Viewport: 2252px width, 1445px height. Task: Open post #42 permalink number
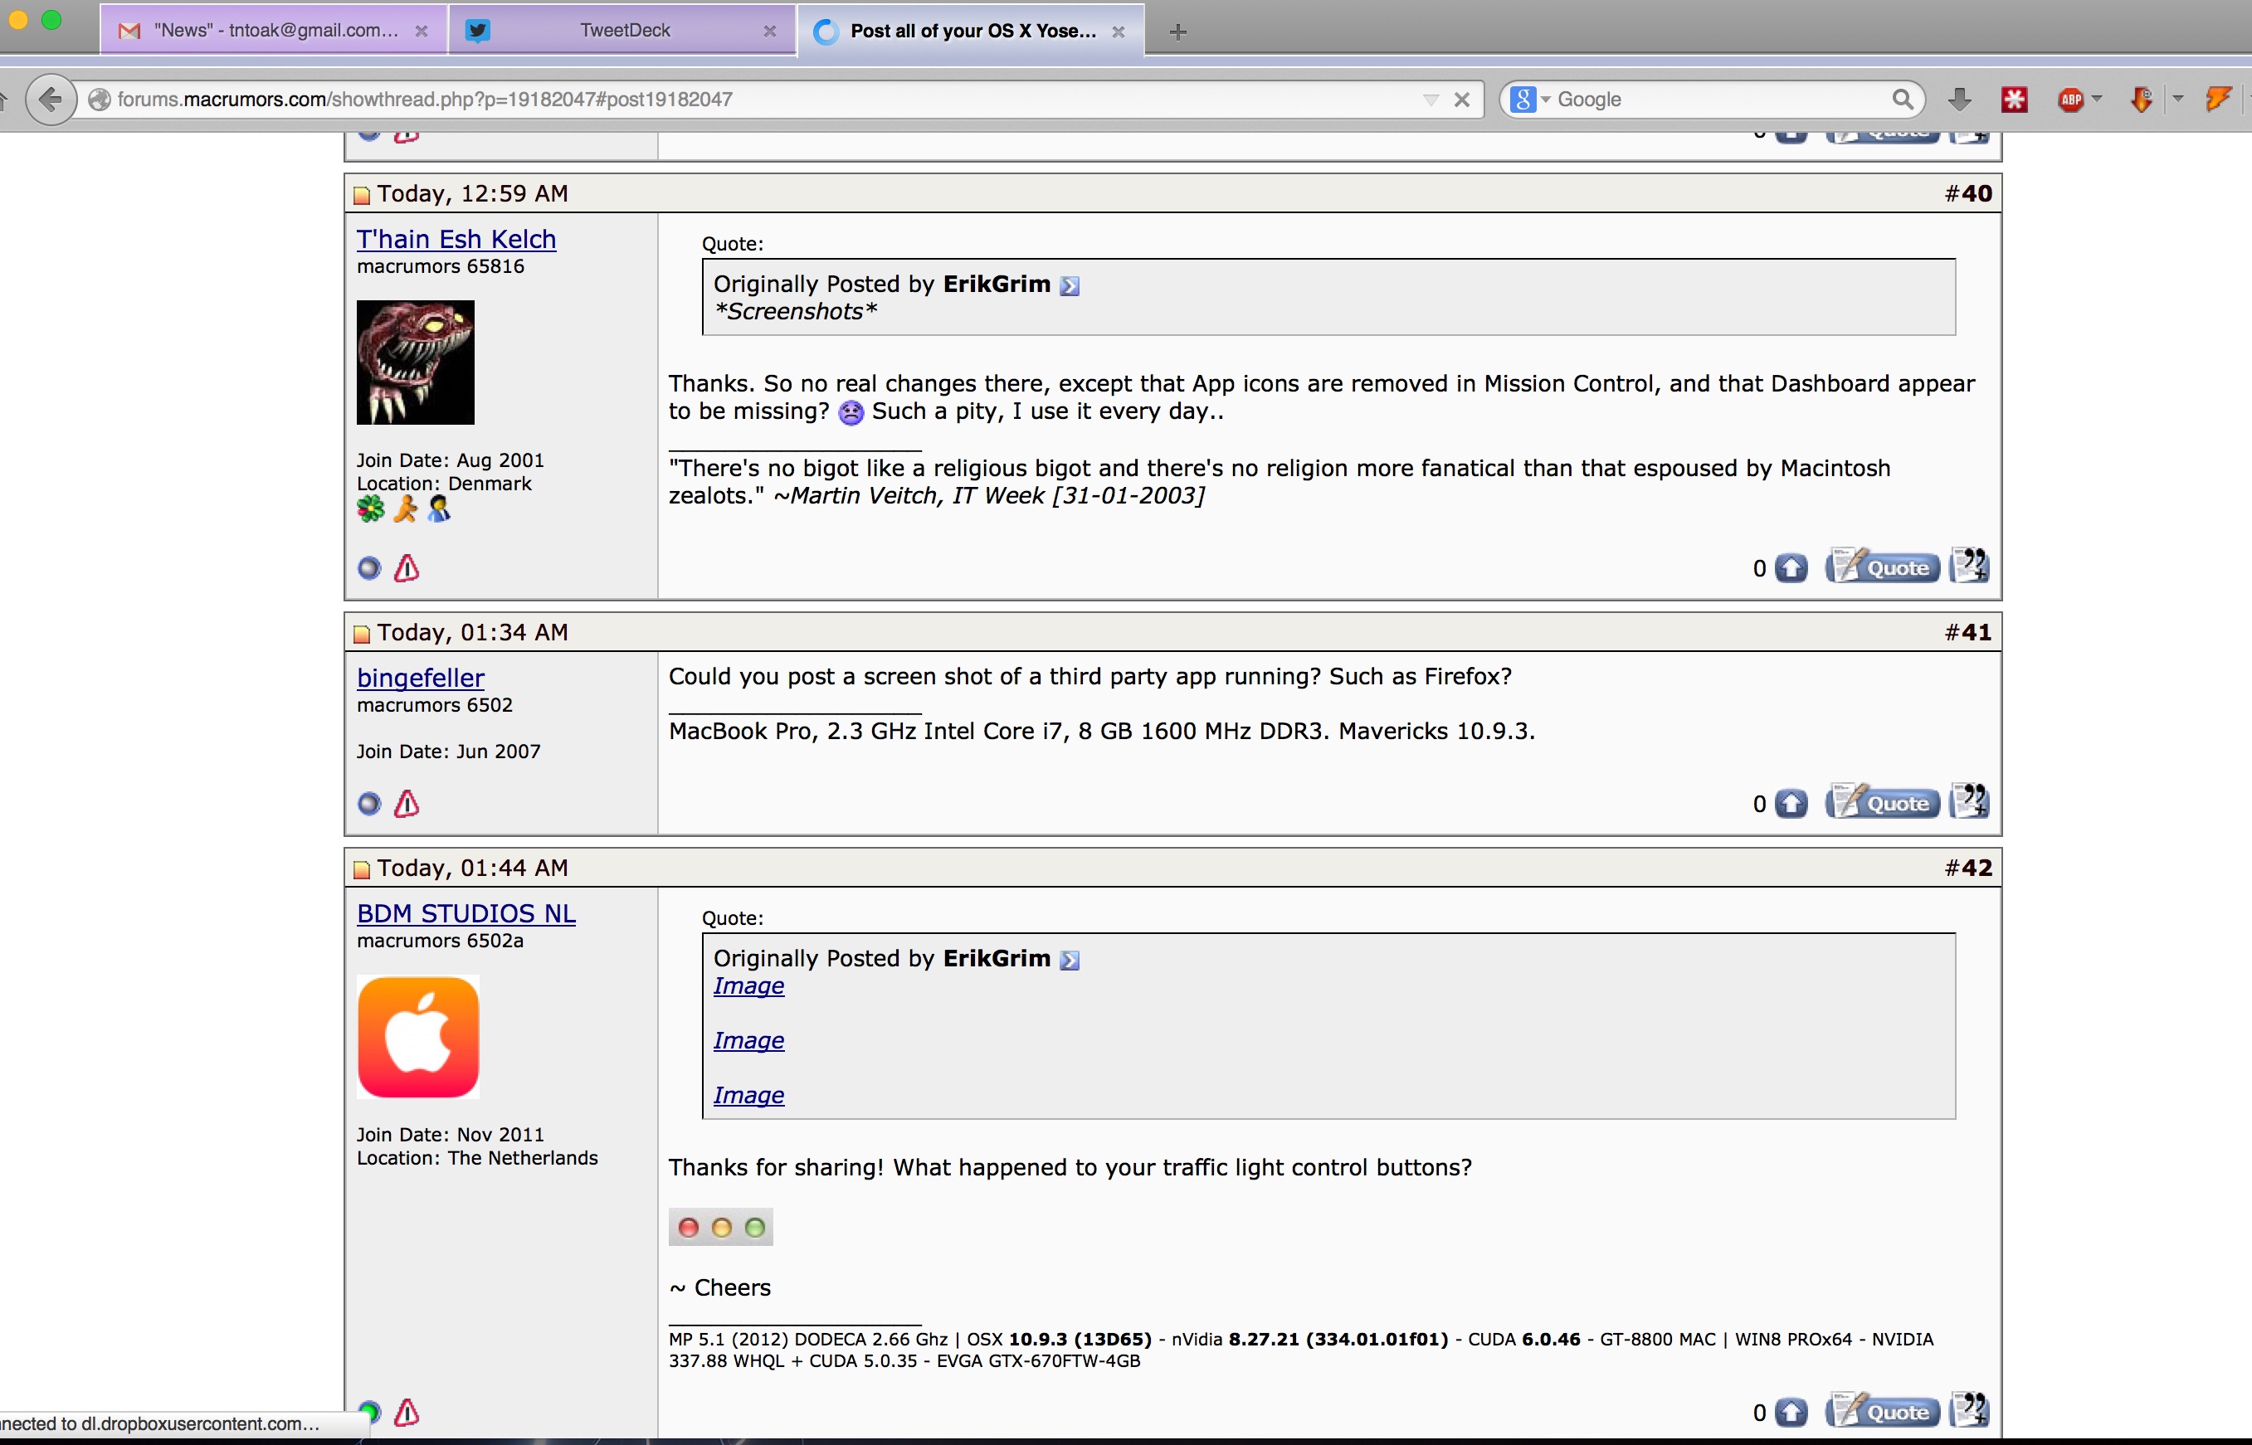coord(1977,868)
